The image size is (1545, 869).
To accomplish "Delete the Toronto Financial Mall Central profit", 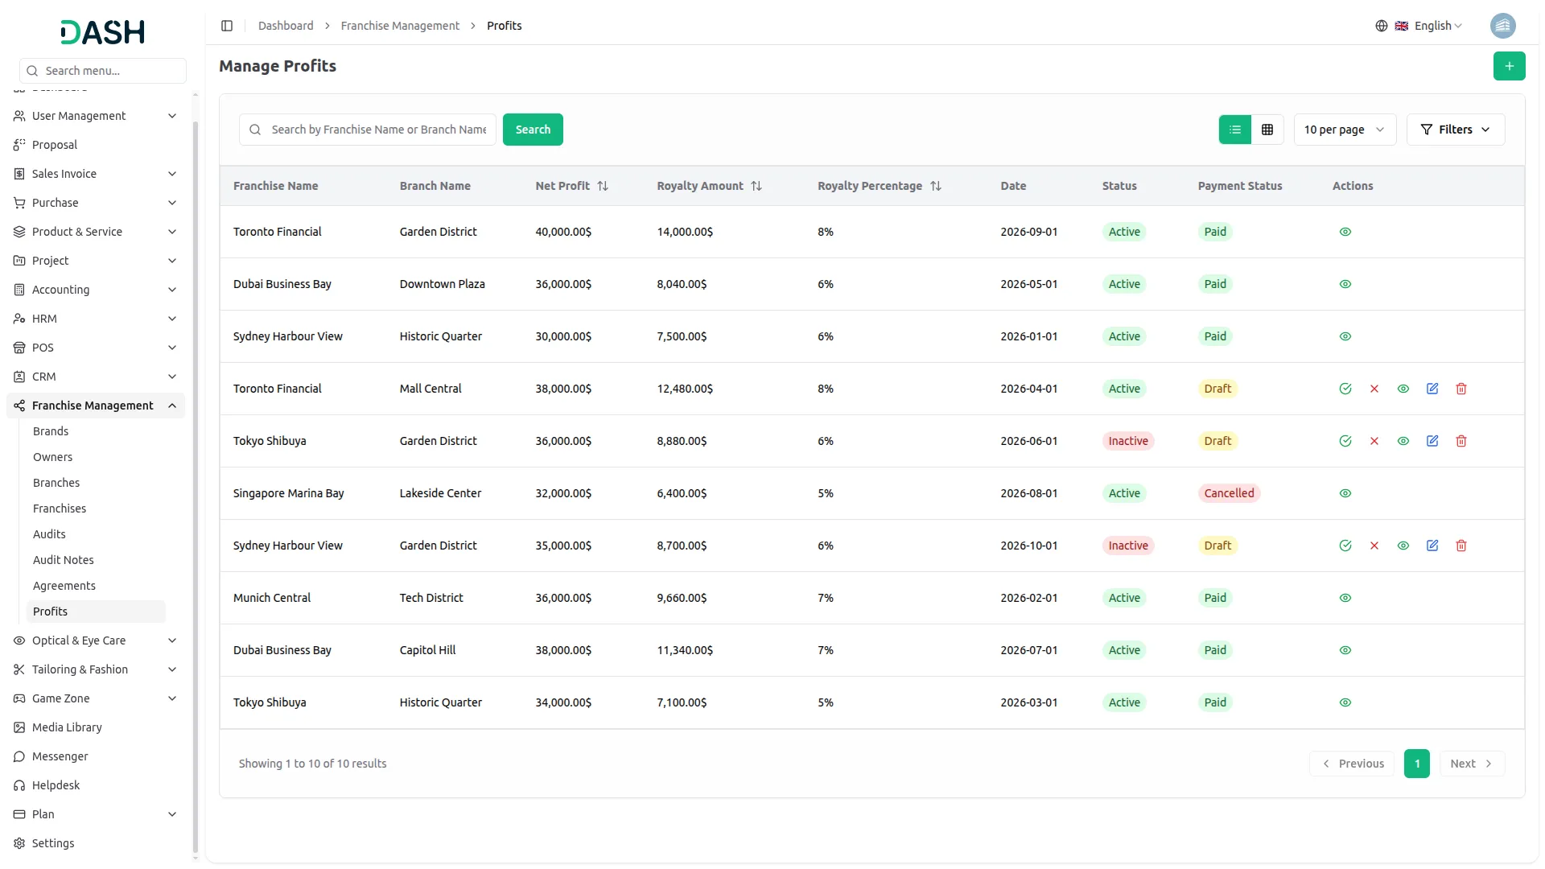I will (1461, 389).
